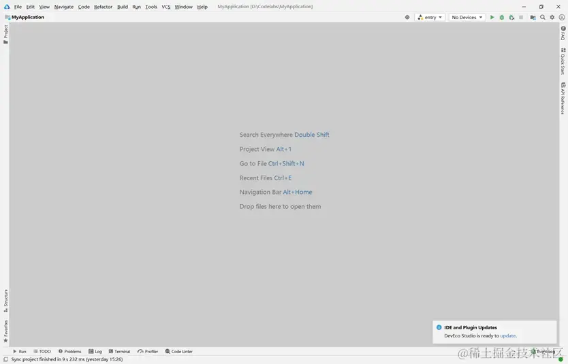Open Settings via the toolbar gear icon
Screen dimensions: 568x364
coord(552,18)
